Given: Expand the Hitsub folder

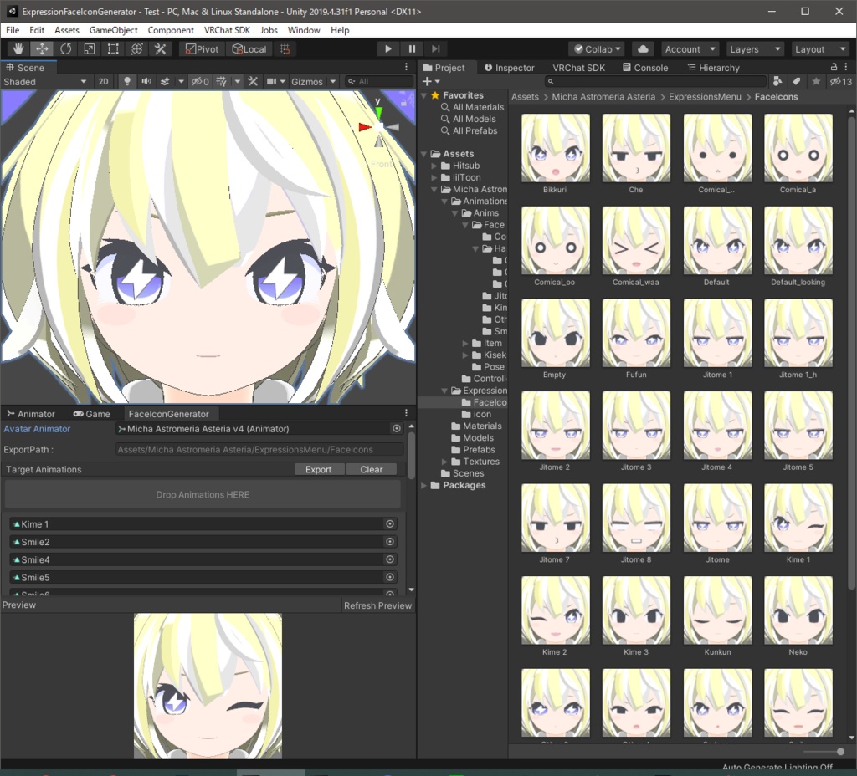Looking at the screenshot, I should pyautogui.click(x=434, y=166).
